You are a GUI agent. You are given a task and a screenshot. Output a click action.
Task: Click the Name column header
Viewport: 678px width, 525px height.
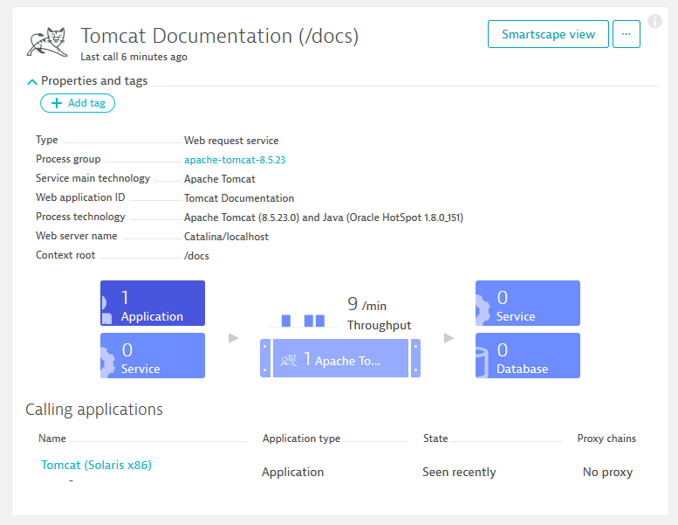click(x=51, y=439)
